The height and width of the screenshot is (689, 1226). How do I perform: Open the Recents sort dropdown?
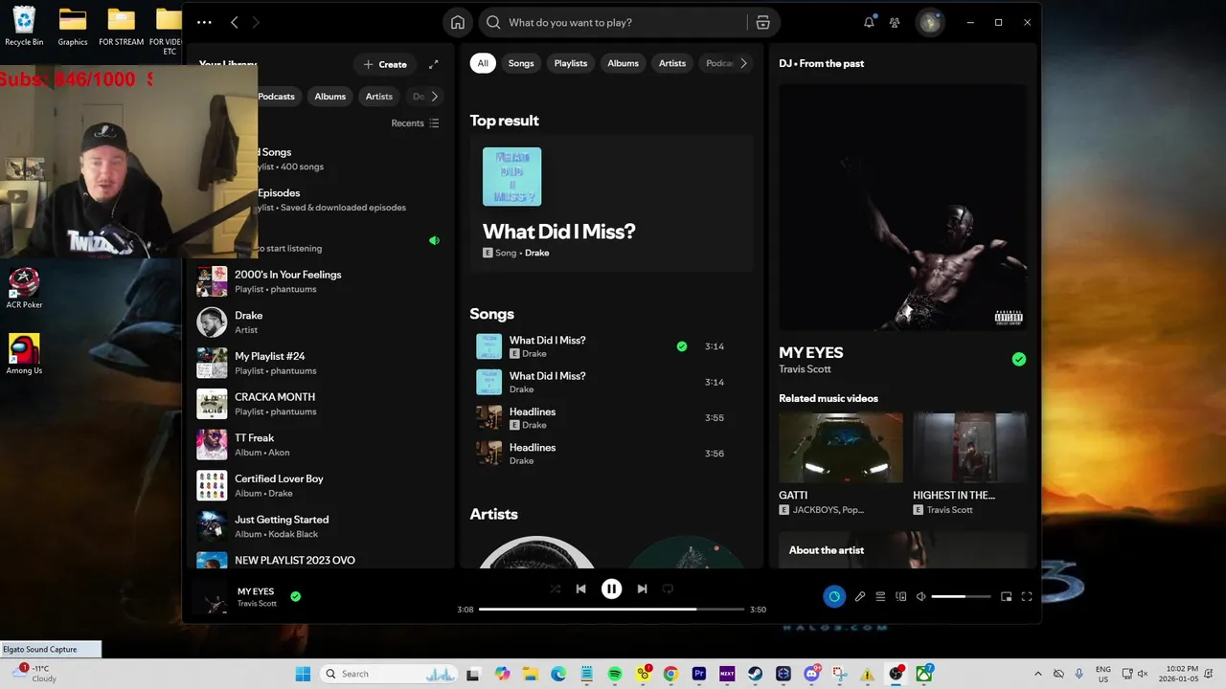pos(415,123)
